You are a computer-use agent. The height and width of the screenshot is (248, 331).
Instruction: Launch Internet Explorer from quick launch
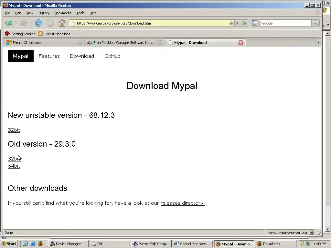[33, 244]
